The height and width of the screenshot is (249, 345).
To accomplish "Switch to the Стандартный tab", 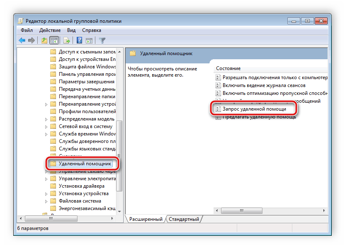I will coord(184,219).
